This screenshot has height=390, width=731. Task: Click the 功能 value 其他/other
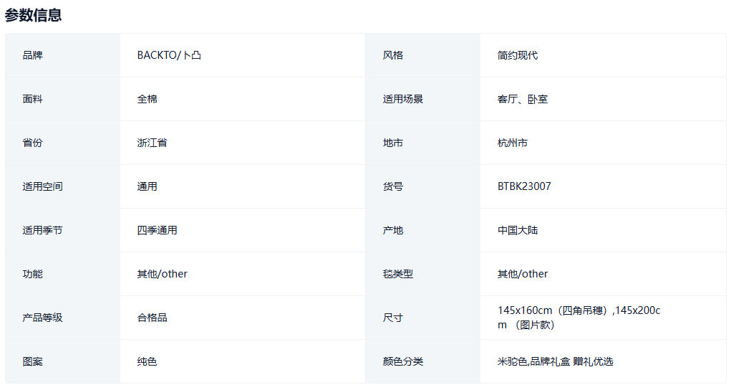(162, 274)
